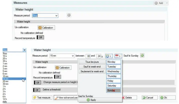This screenshot has width=179, height=104.
Task: Click the clock time-range icon button
Action: coord(109,56)
